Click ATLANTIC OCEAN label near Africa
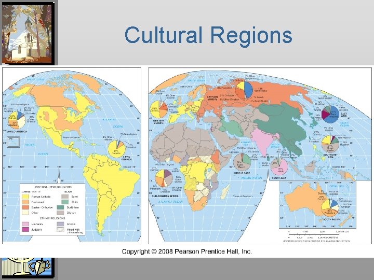Screen dimensions: 374x280 (x=170, y=202)
